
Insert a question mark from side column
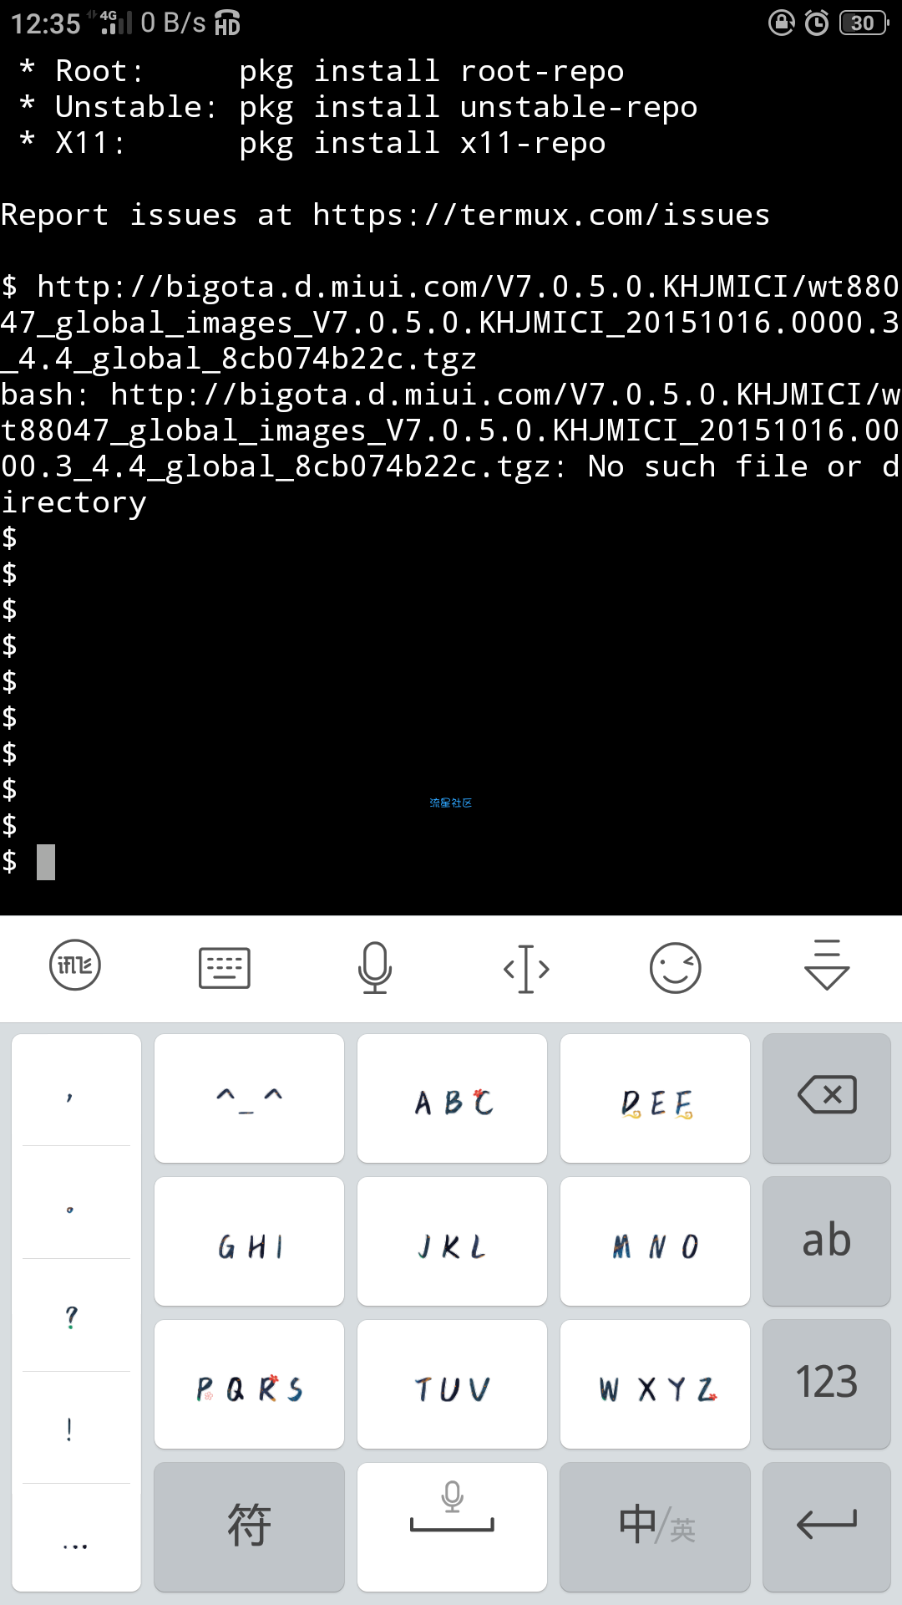click(x=72, y=1317)
